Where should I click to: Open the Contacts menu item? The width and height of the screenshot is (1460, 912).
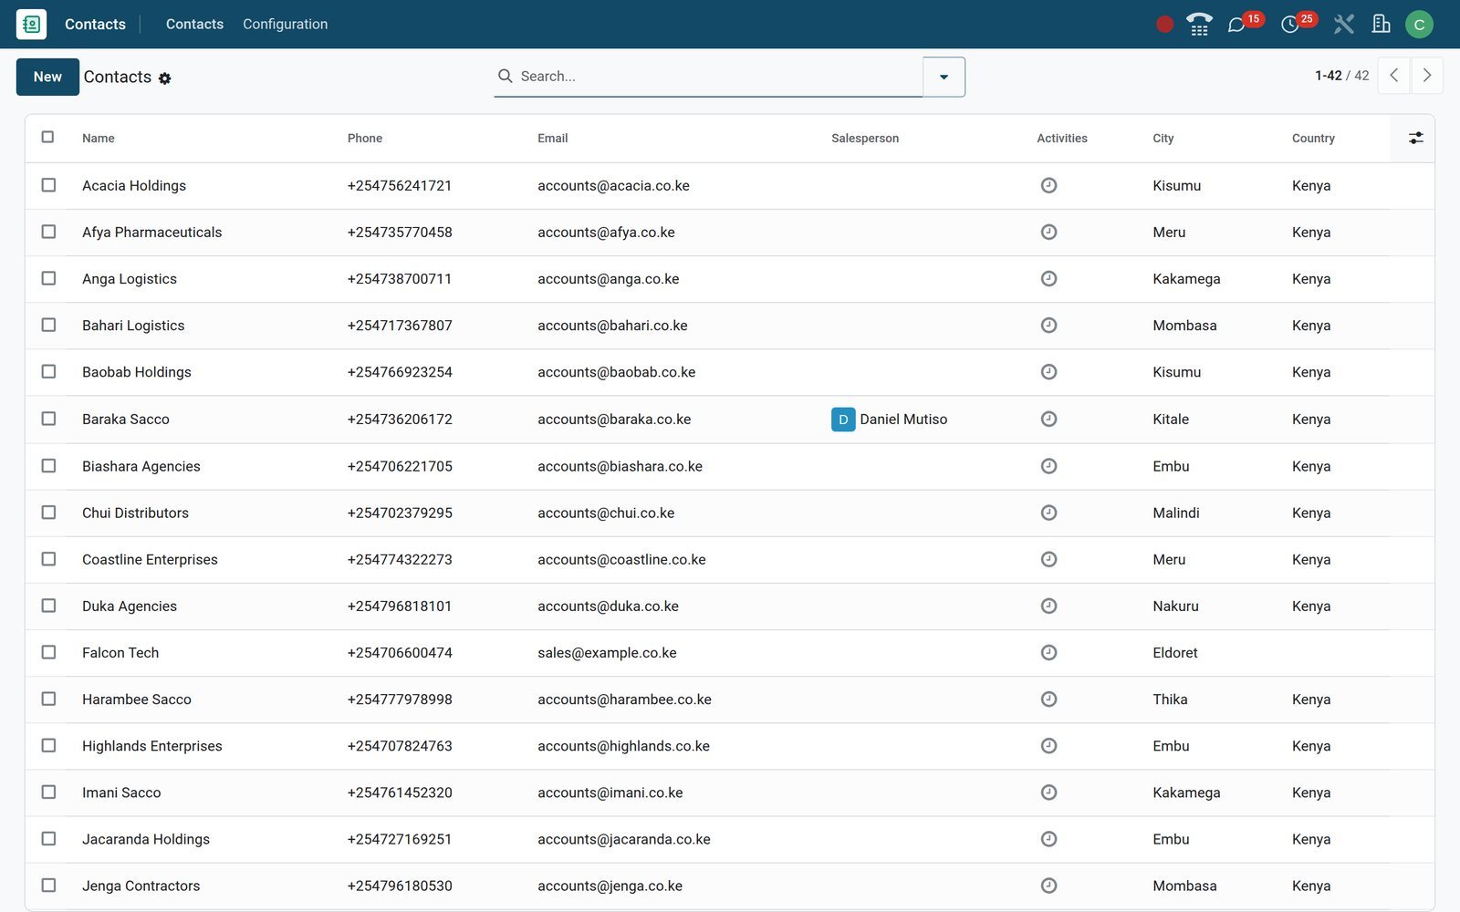pyautogui.click(x=194, y=24)
